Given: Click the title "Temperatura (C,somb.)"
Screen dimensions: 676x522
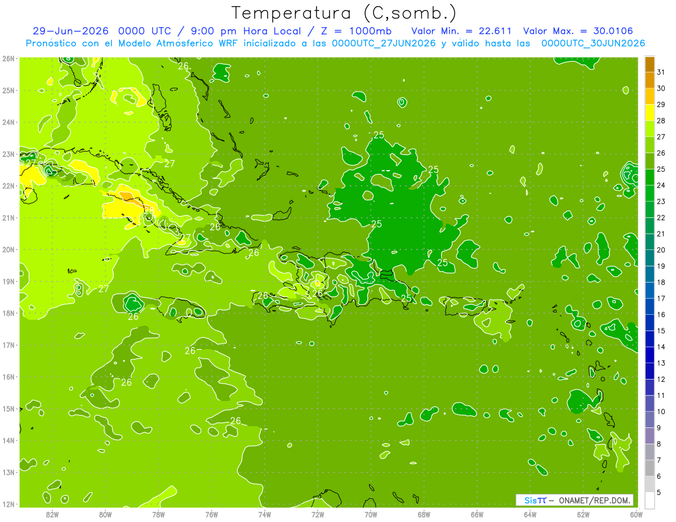Looking at the screenshot, I should tap(344, 13).
